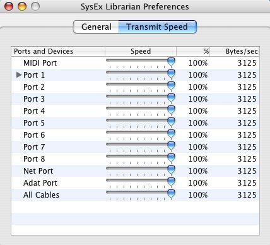The width and height of the screenshot is (270, 245).
Task: Click the Speed column header
Action: 141,51
